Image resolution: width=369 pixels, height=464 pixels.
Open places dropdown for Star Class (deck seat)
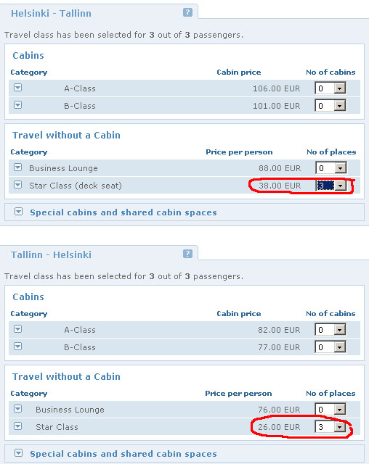[331, 186]
